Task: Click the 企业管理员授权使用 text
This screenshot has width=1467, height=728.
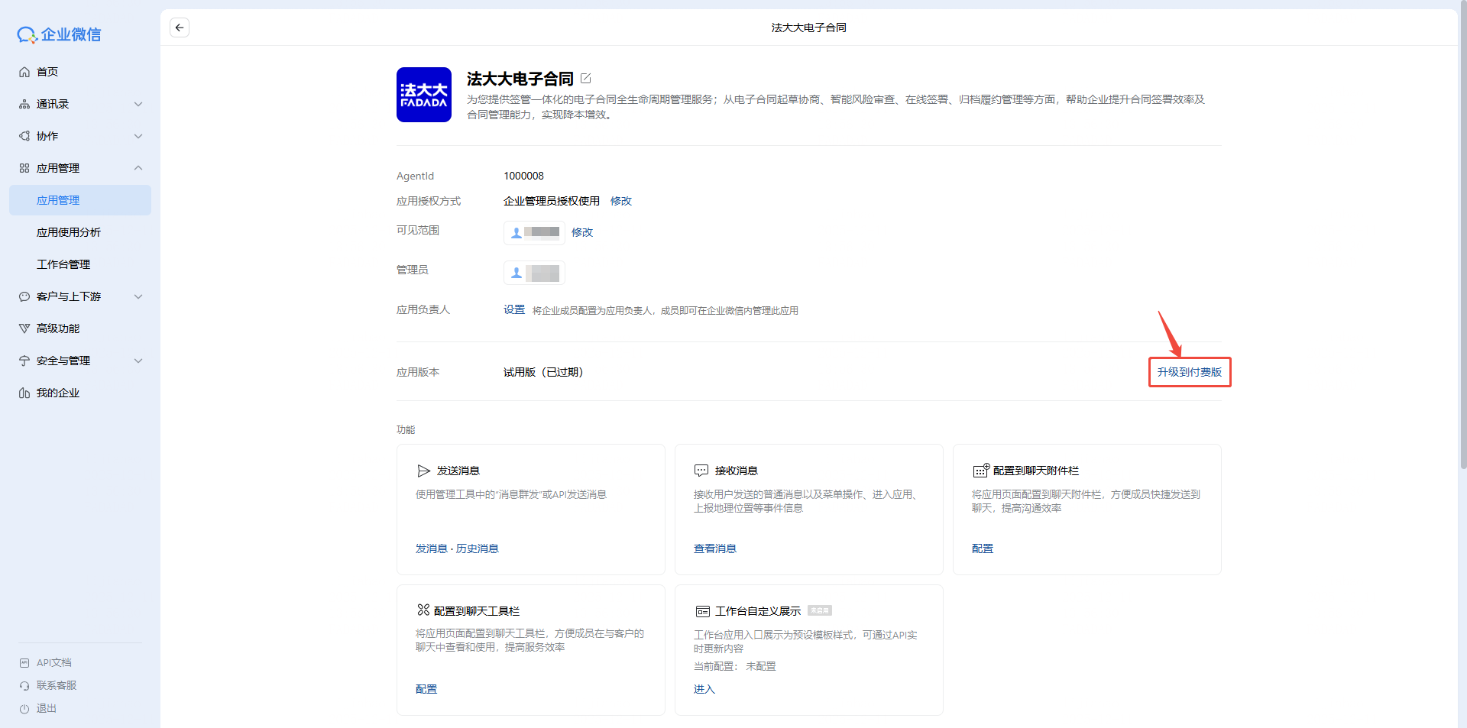Action: 552,201
